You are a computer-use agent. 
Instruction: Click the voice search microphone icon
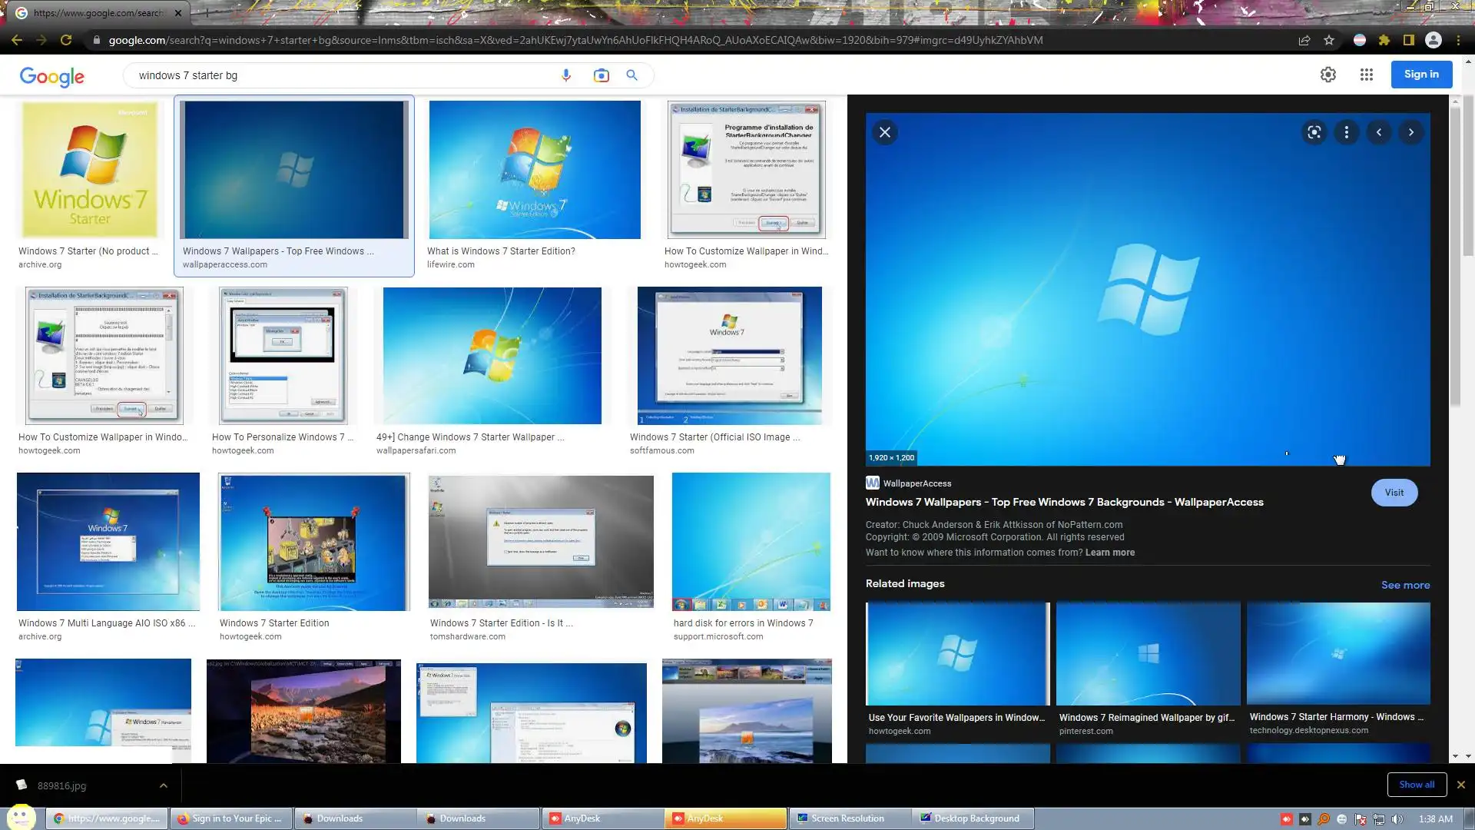tap(566, 75)
